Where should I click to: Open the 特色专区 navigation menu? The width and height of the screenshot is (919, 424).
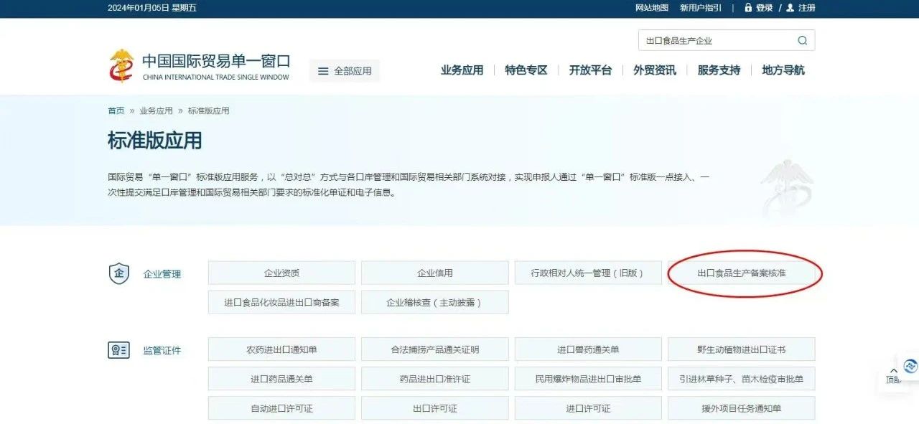[526, 70]
